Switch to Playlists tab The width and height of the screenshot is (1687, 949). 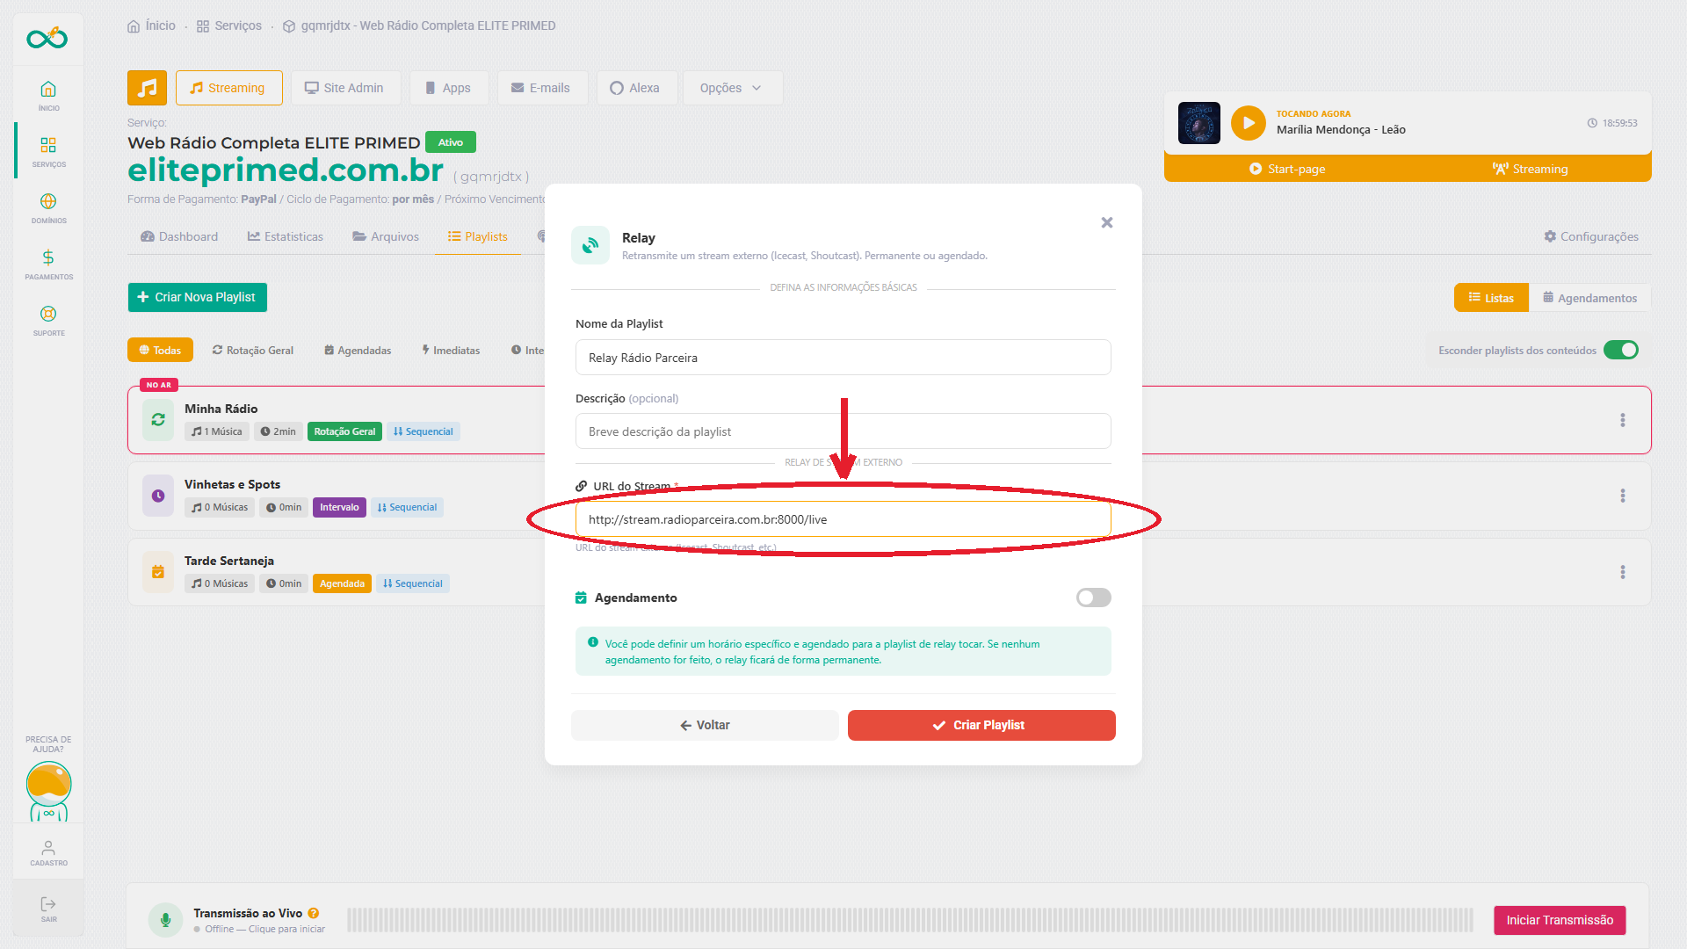(478, 236)
